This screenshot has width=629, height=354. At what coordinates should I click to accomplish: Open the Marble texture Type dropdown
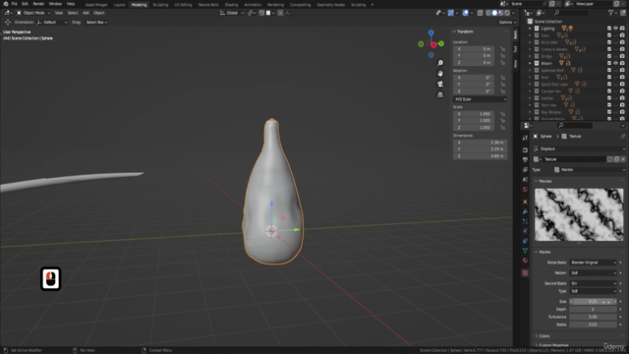pos(590,170)
